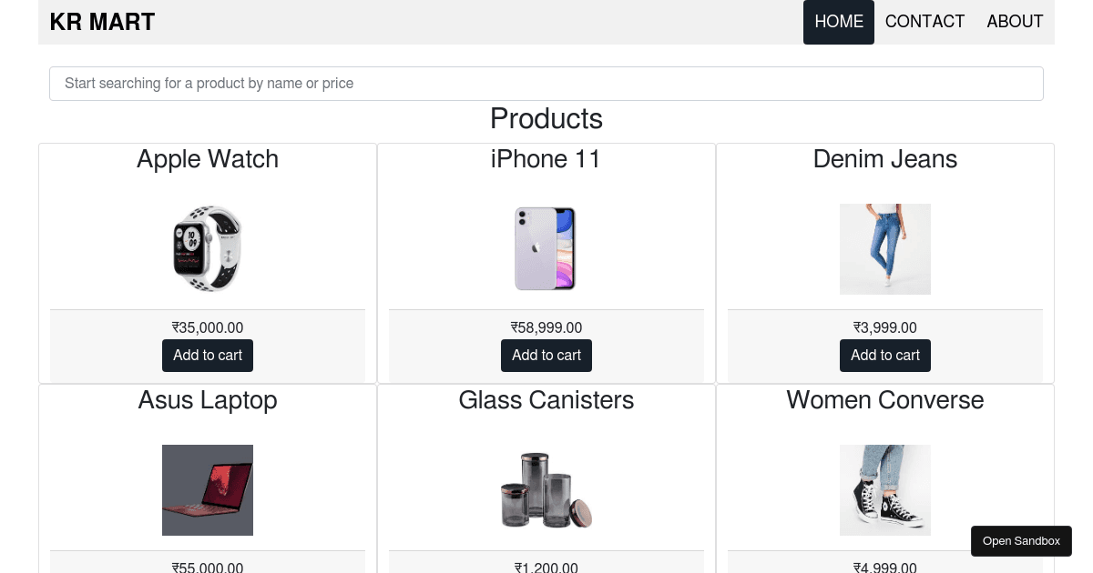Click the Women Converse heading
Viewport: 1093px width, 573px height.
(885, 400)
